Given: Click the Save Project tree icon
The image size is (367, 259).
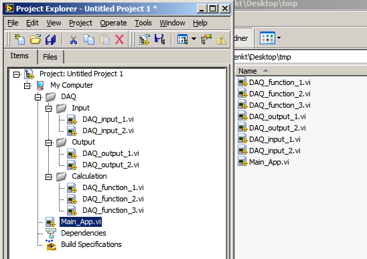Looking at the screenshot, I should (160, 39).
